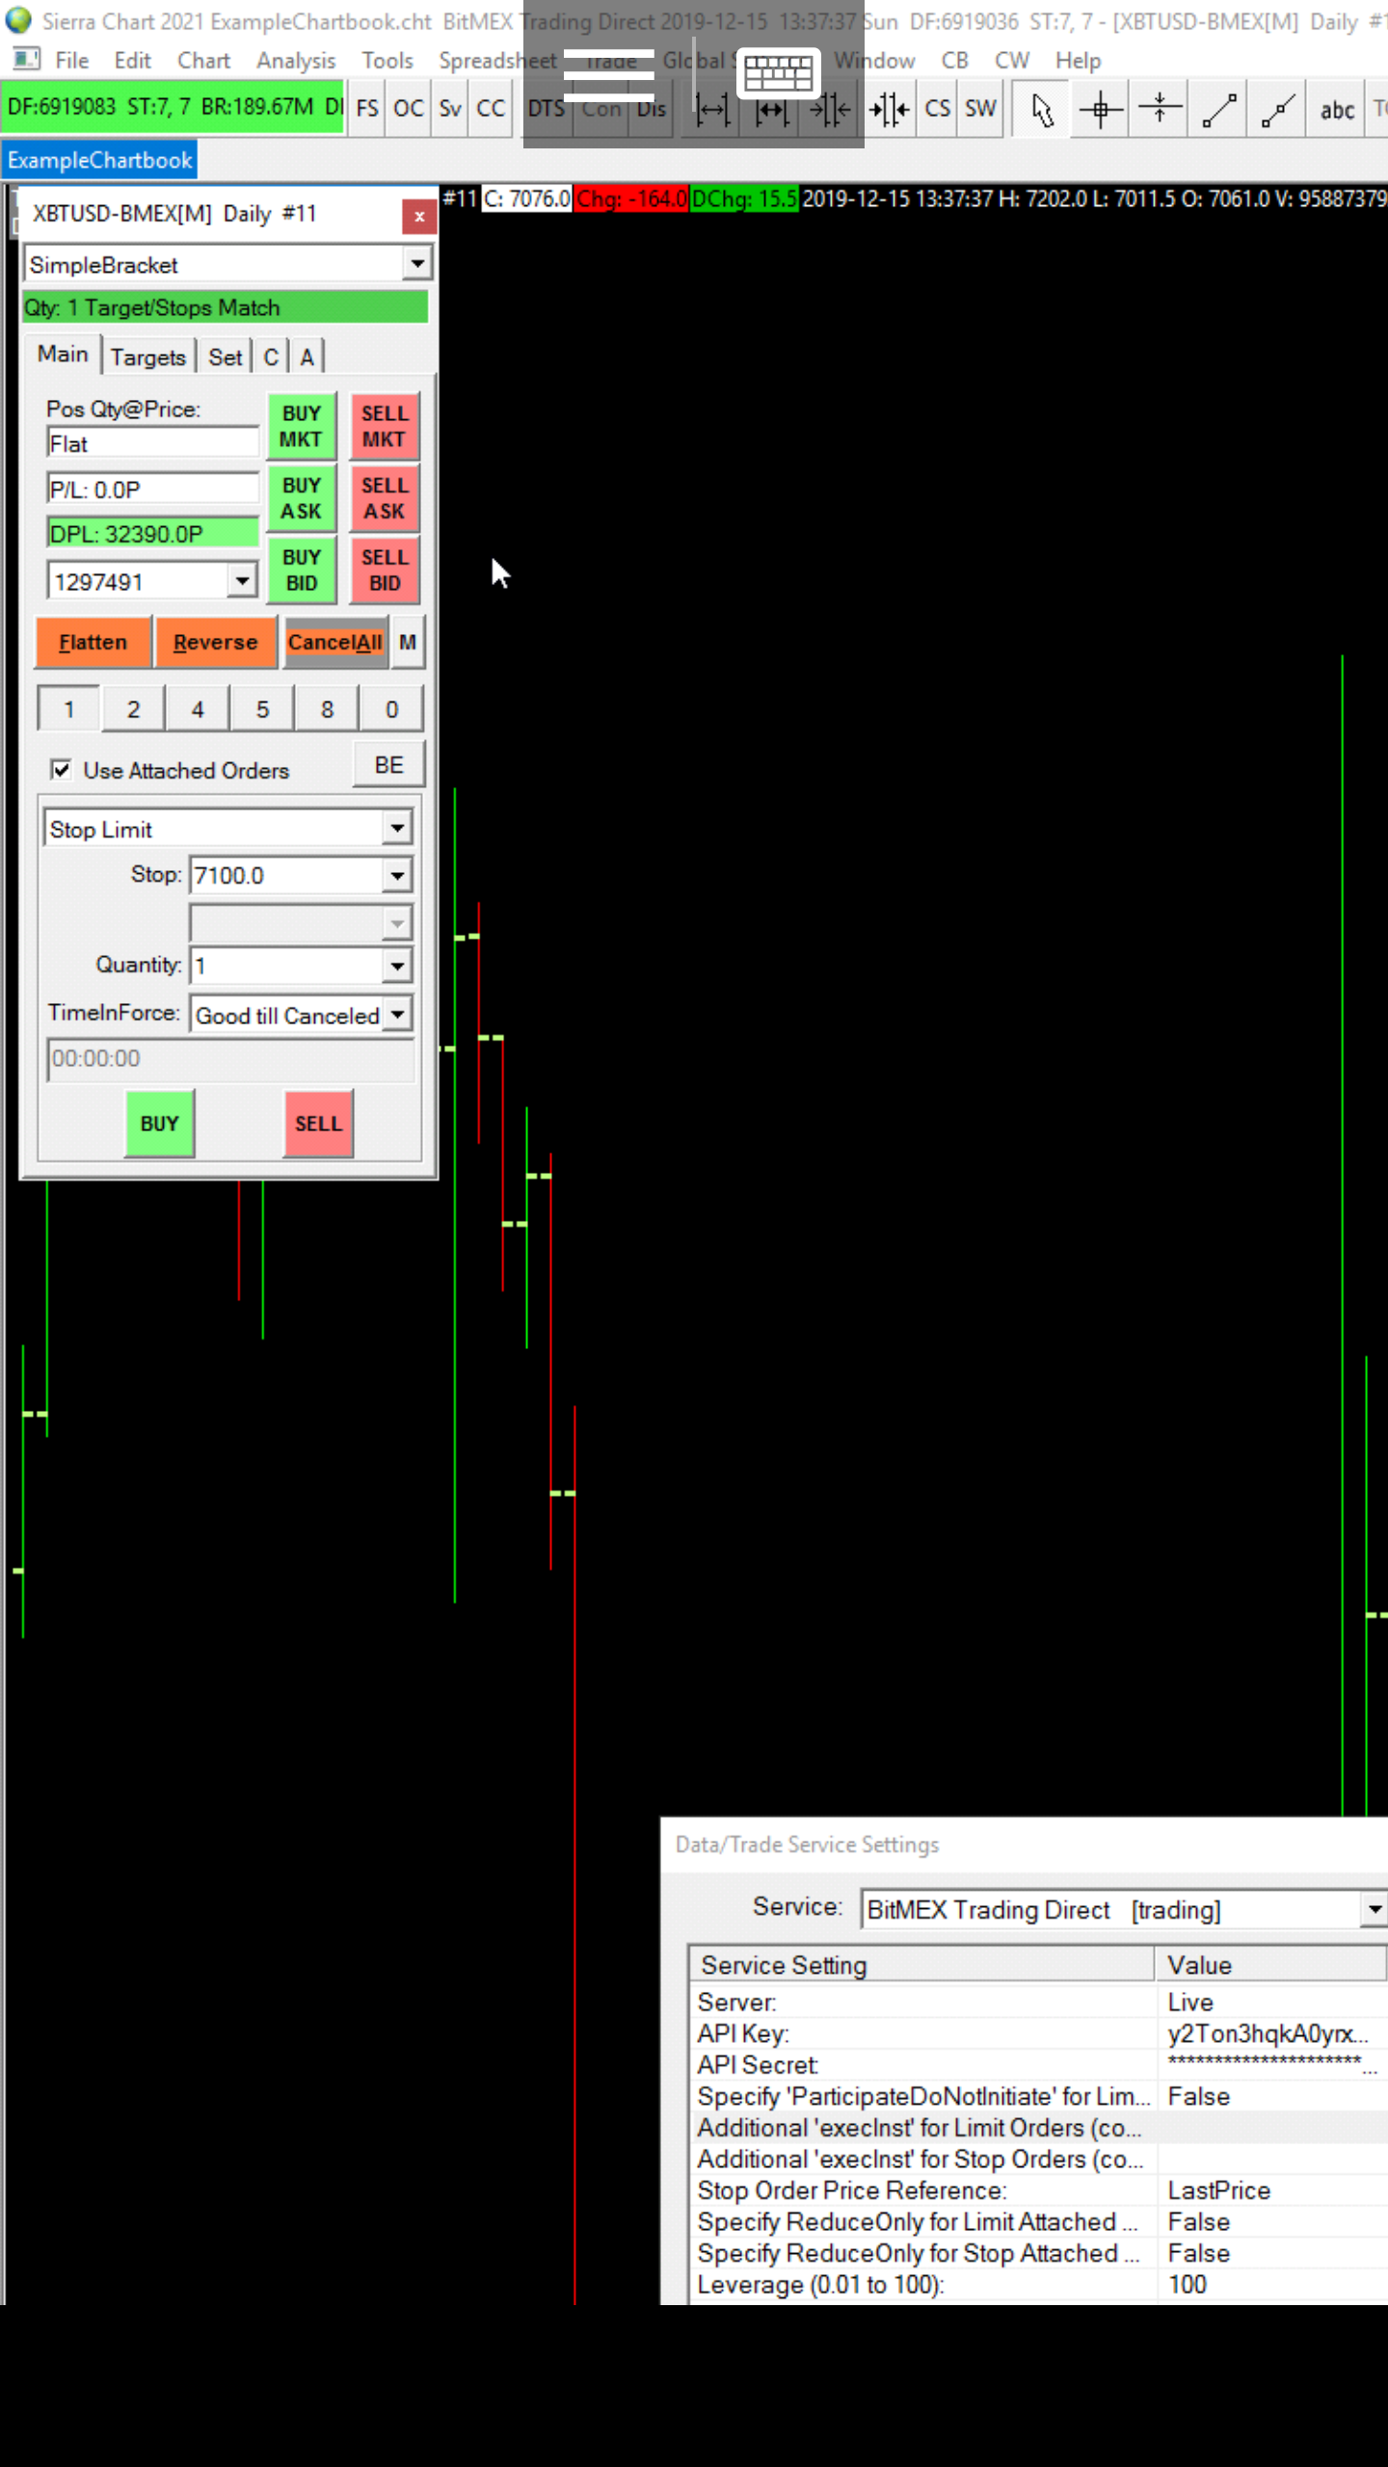Pick the abc text drawing tool
Image resolution: width=1388 pixels, height=2467 pixels.
click(1337, 109)
